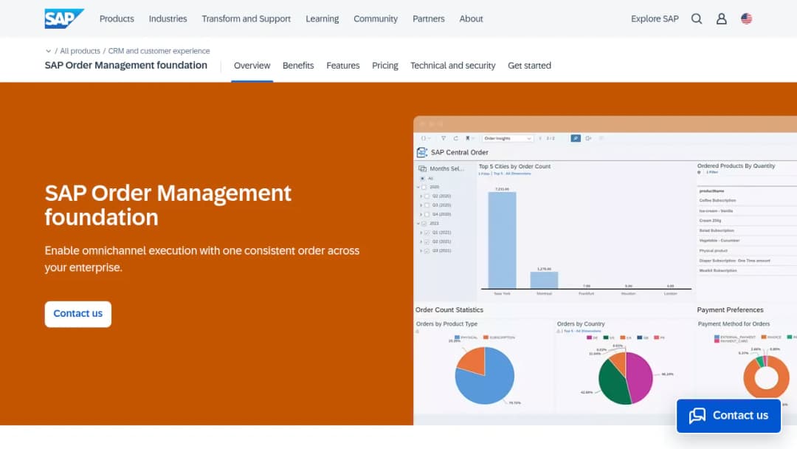
Task: Untick the Q2 (2021) checkbox
Action: coord(427,241)
